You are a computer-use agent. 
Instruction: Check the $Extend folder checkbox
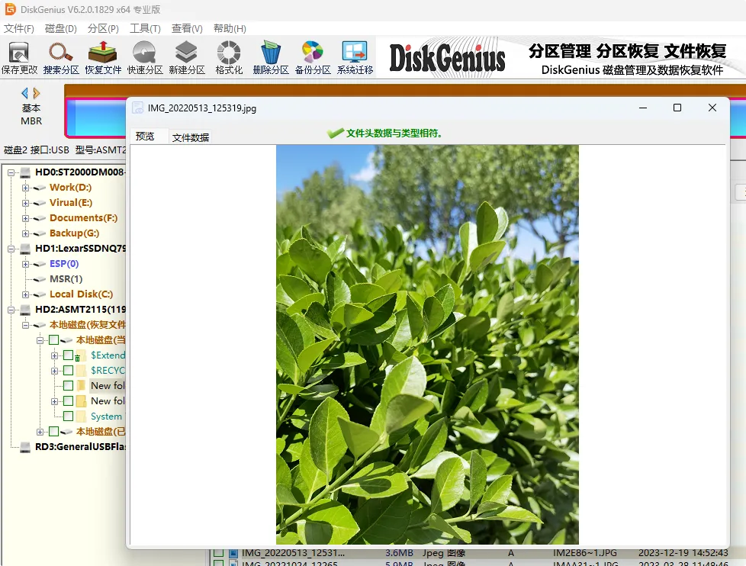click(68, 355)
